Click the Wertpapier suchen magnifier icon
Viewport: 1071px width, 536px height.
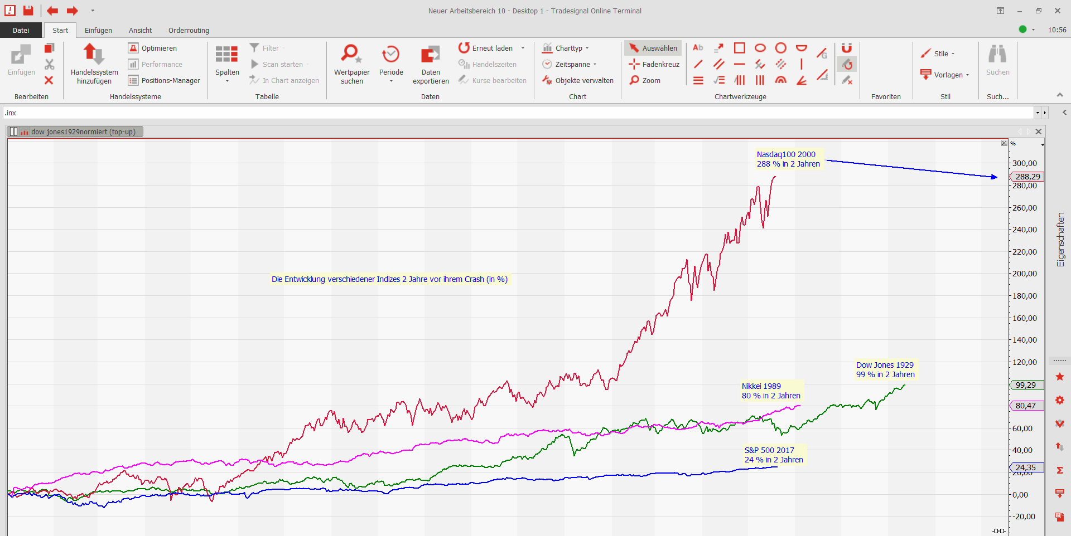point(351,55)
